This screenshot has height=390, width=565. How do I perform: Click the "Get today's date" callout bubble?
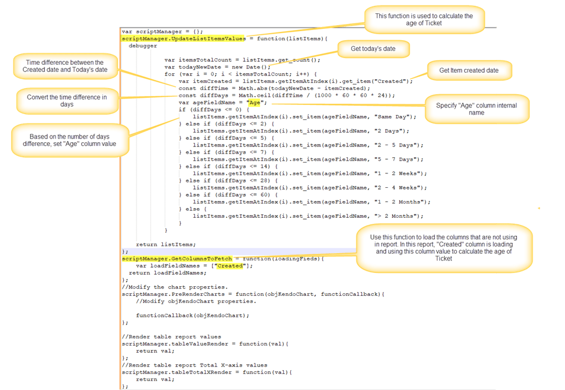(x=374, y=49)
